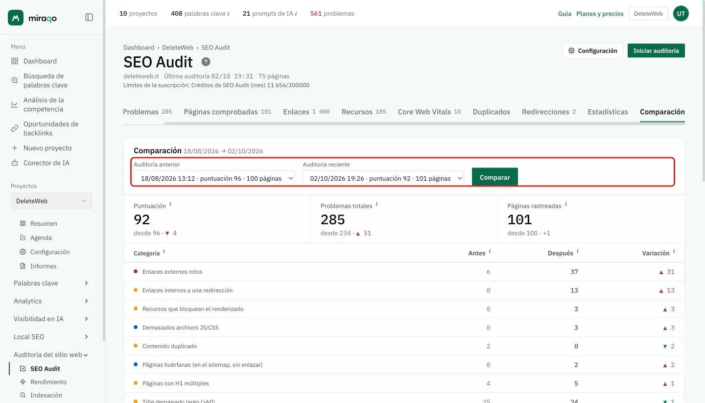Expand the Visibilidad en IA section
The image size is (705, 403).
tap(51, 319)
